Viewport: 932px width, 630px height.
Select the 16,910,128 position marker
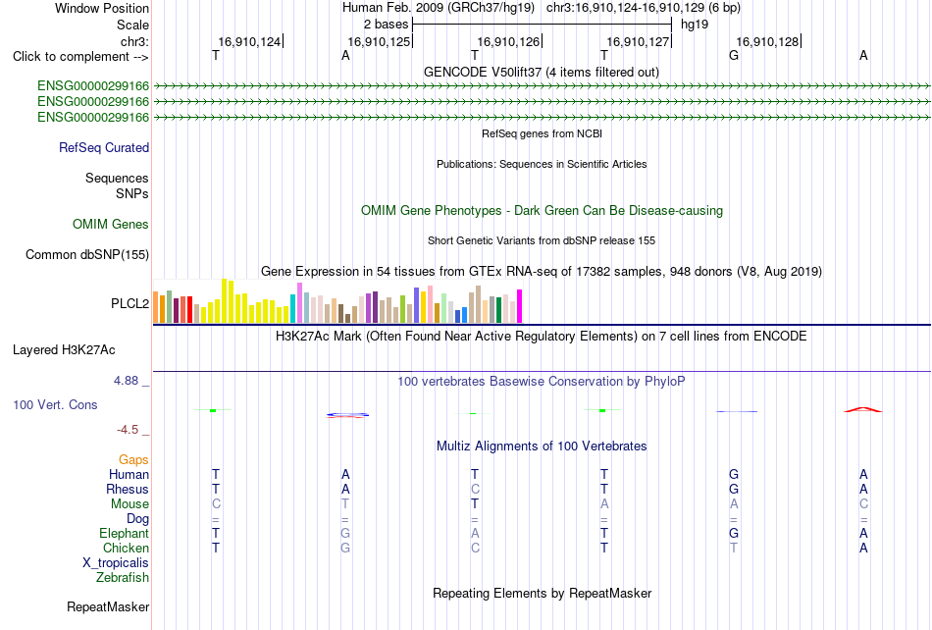767,41
